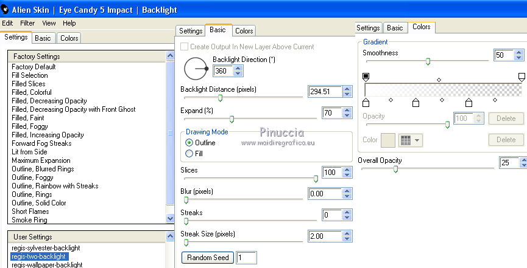Click the Overall Opacity stepper arrows
The image size is (527, 268).
coord(523,163)
